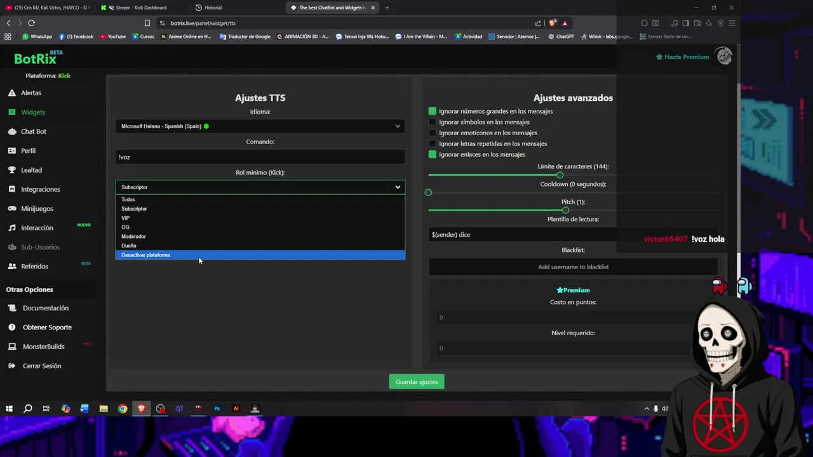Viewport: 813px width, 457px height.
Task: Click the Plataforma Kick label
Action: (x=48, y=76)
